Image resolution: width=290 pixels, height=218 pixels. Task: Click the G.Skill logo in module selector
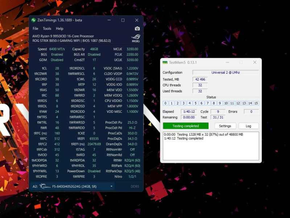pyautogui.click(x=45, y=186)
